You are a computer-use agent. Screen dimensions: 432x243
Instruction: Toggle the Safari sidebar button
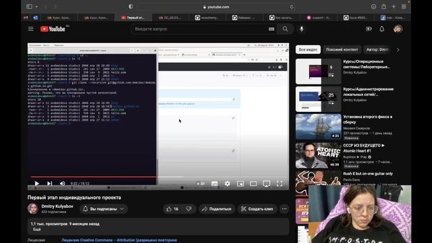[29, 7]
